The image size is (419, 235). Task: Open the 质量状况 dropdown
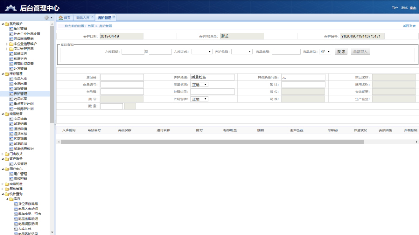pos(199,85)
